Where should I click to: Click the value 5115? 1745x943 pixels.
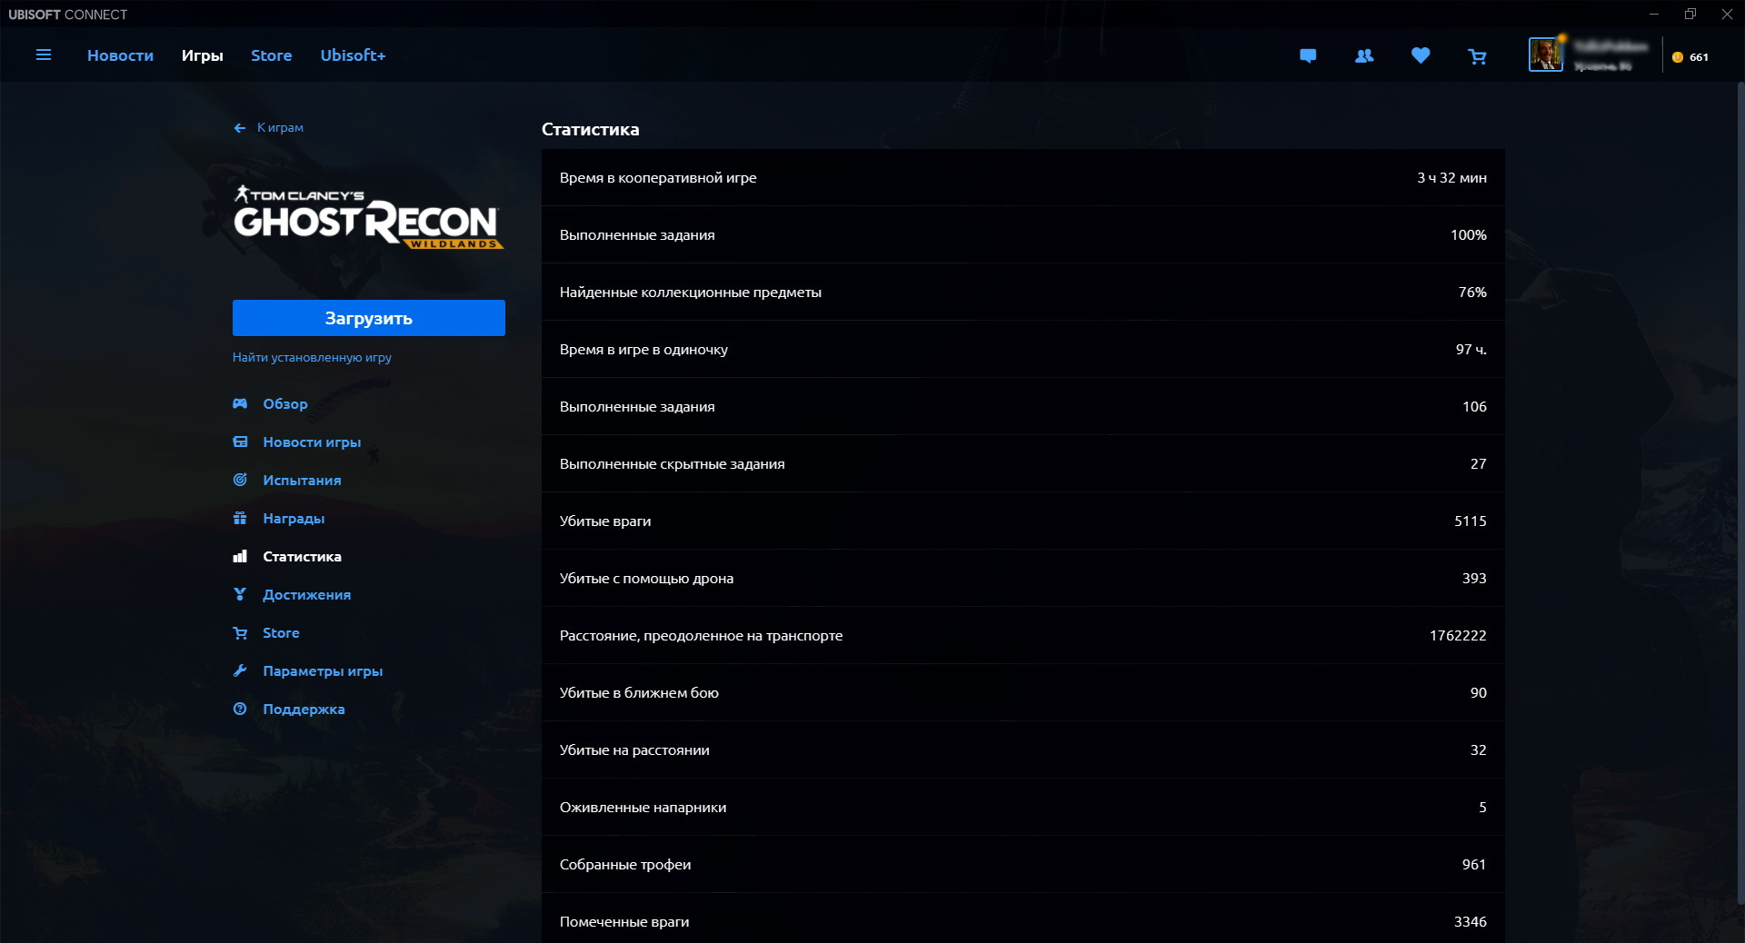pyautogui.click(x=1470, y=521)
